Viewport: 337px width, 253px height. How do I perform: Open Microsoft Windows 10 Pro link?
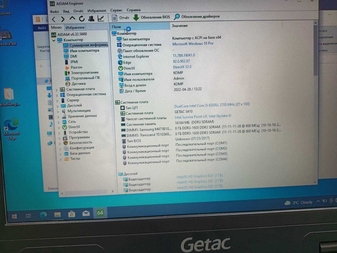(x=193, y=44)
